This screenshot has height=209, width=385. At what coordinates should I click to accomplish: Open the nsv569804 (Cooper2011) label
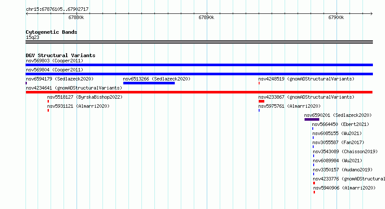(x=55, y=70)
